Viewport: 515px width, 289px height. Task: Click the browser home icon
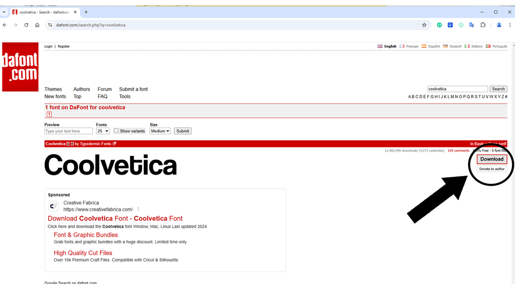(37, 25)
